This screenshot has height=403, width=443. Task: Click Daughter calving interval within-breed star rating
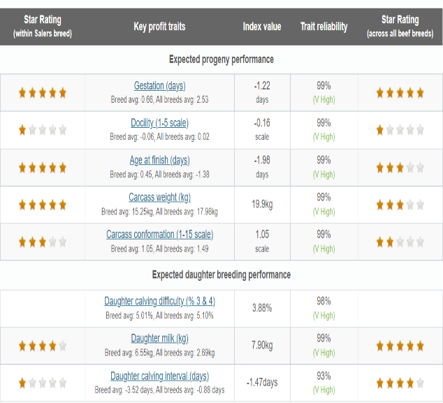(43, 383)
